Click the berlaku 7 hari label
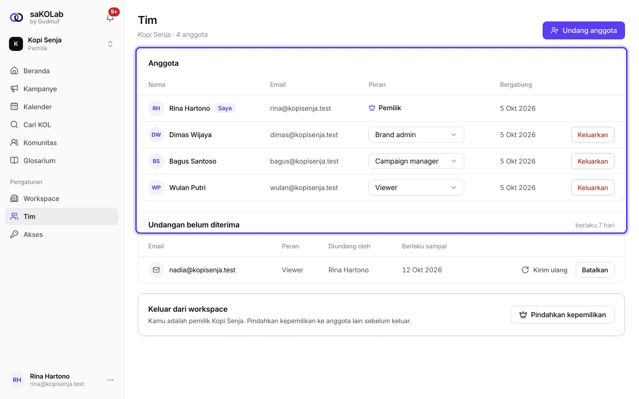639x399 pixels. tap(595, 225)
